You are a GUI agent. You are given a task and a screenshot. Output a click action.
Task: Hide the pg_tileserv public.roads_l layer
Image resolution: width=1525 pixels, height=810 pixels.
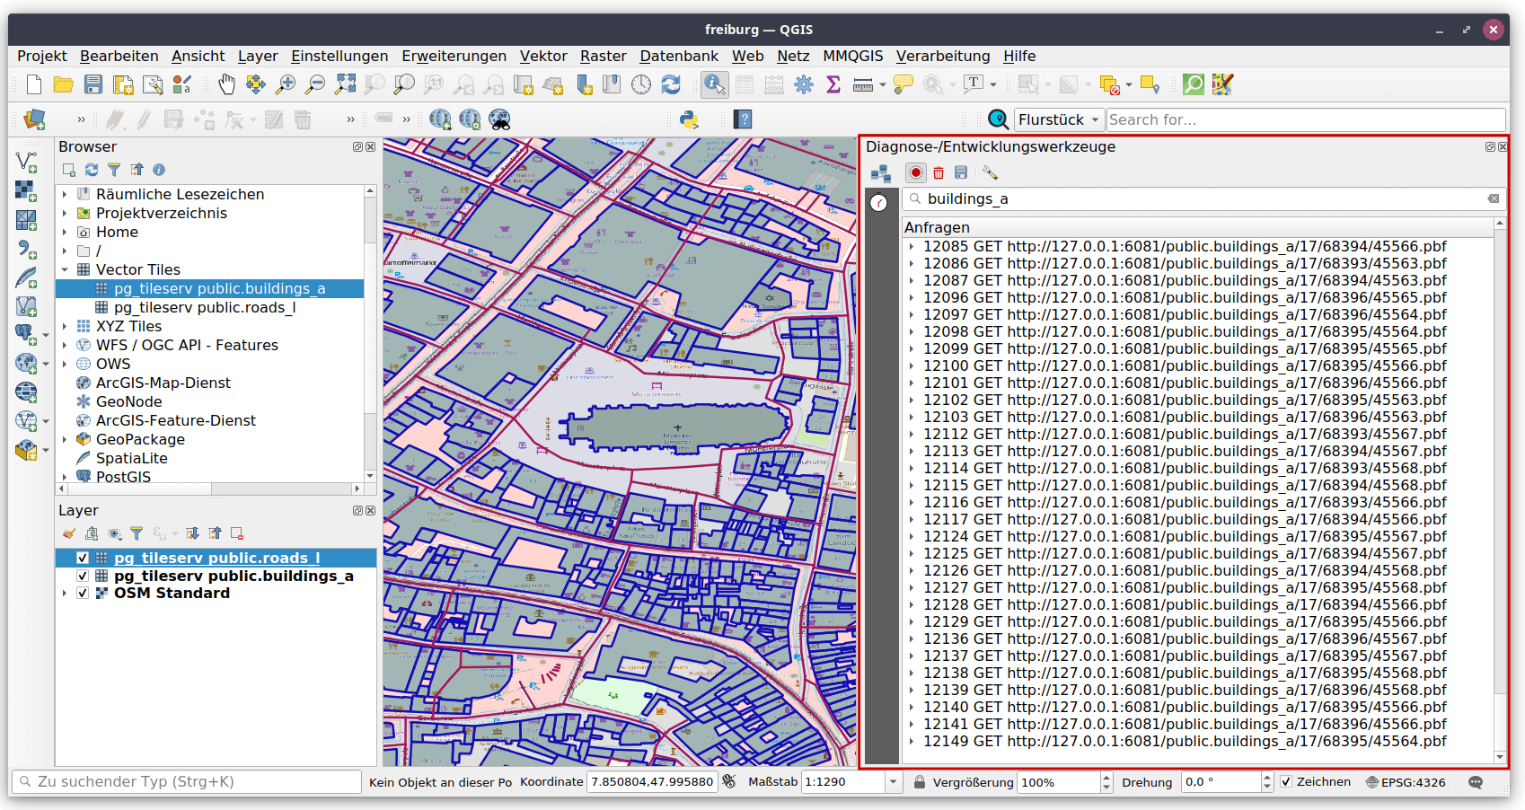click(x=83, y=558)
